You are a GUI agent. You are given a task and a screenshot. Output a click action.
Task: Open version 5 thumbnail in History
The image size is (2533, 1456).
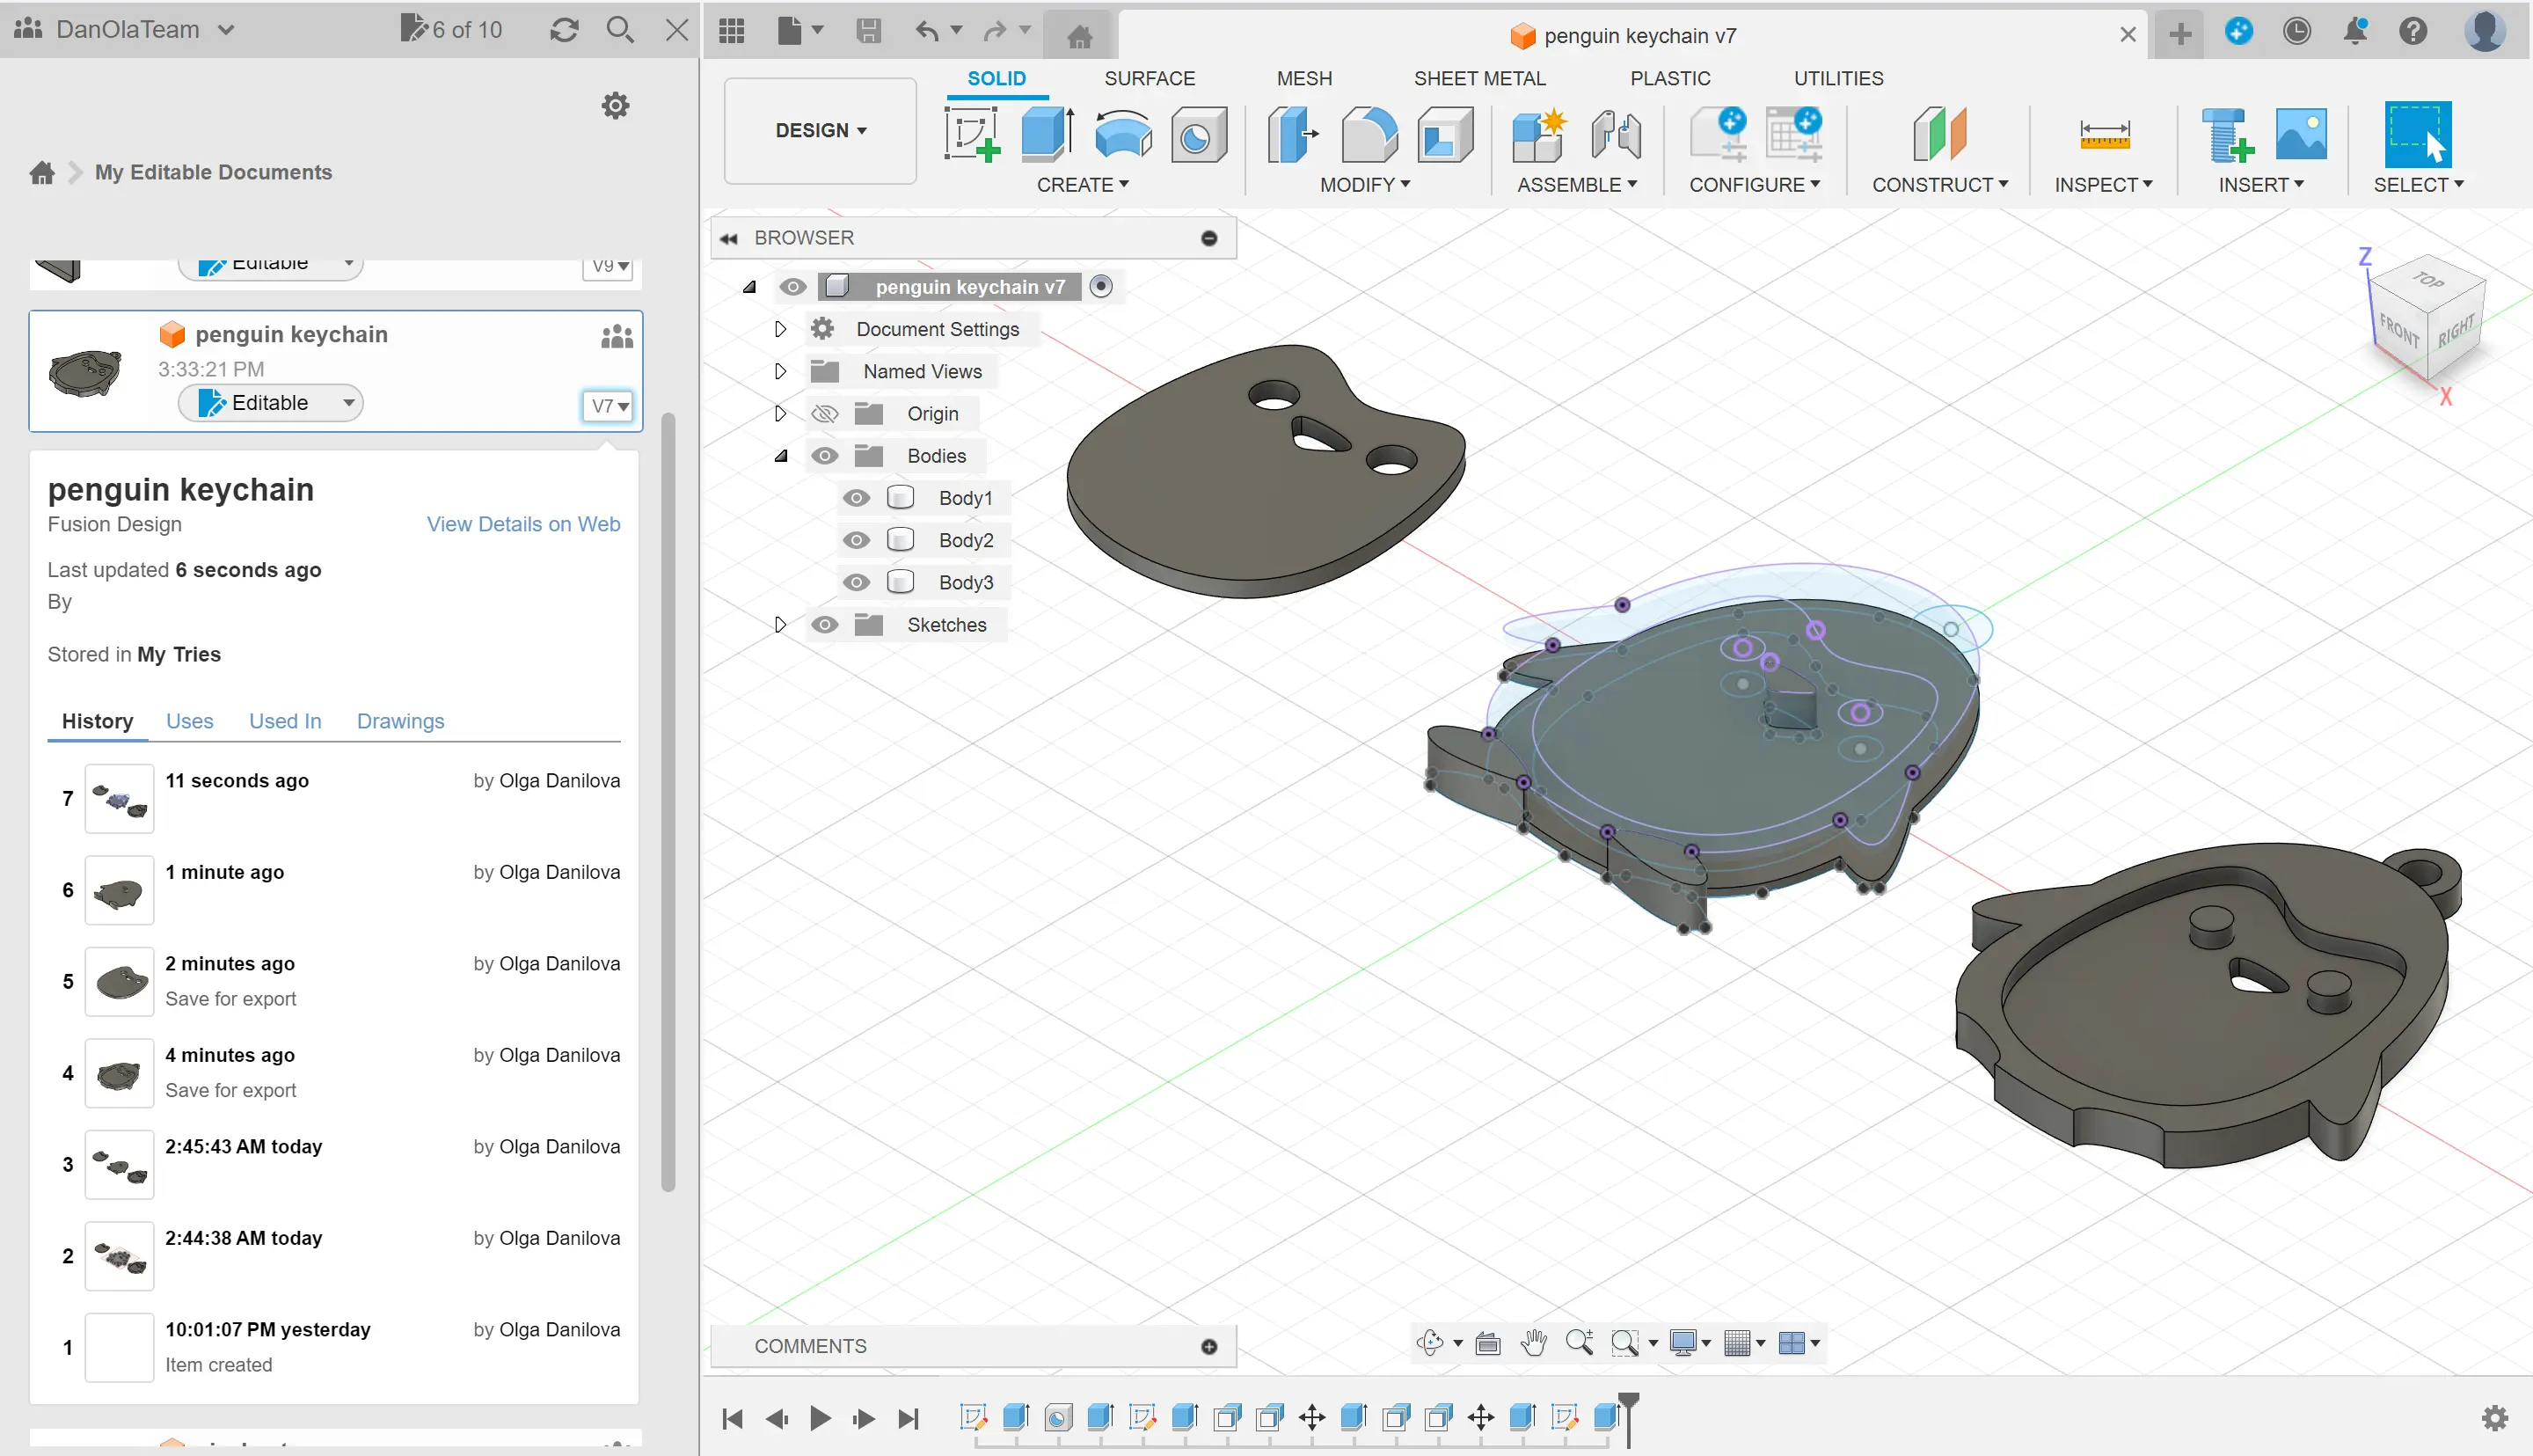click(119, 981)
